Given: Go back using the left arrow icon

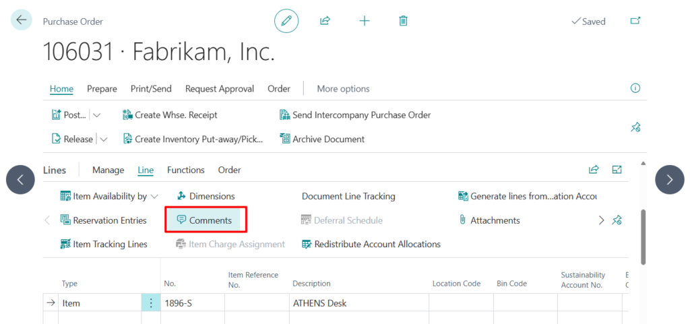Looking at the screenshot, I should click(x=22, y=20).
